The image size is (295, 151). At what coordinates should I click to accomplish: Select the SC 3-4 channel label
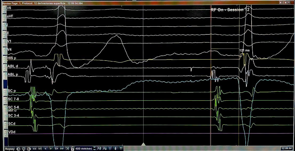13,116
